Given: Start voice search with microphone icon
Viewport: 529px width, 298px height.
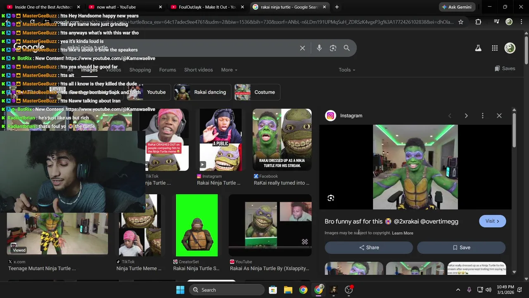Looking at the screenshot, I should pos(319,48).
